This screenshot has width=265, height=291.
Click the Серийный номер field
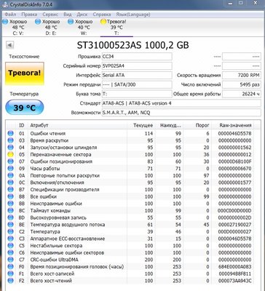tap(137, 65)
